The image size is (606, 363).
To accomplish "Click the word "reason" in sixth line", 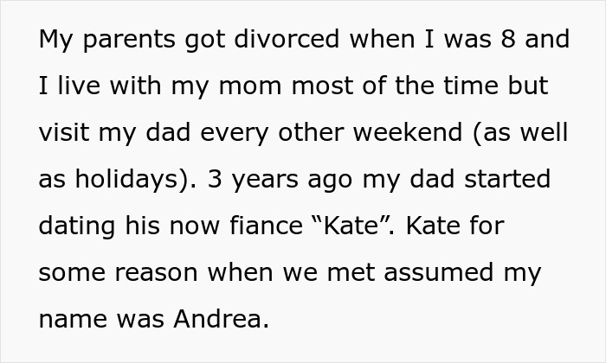I will [x=156, y=273].
